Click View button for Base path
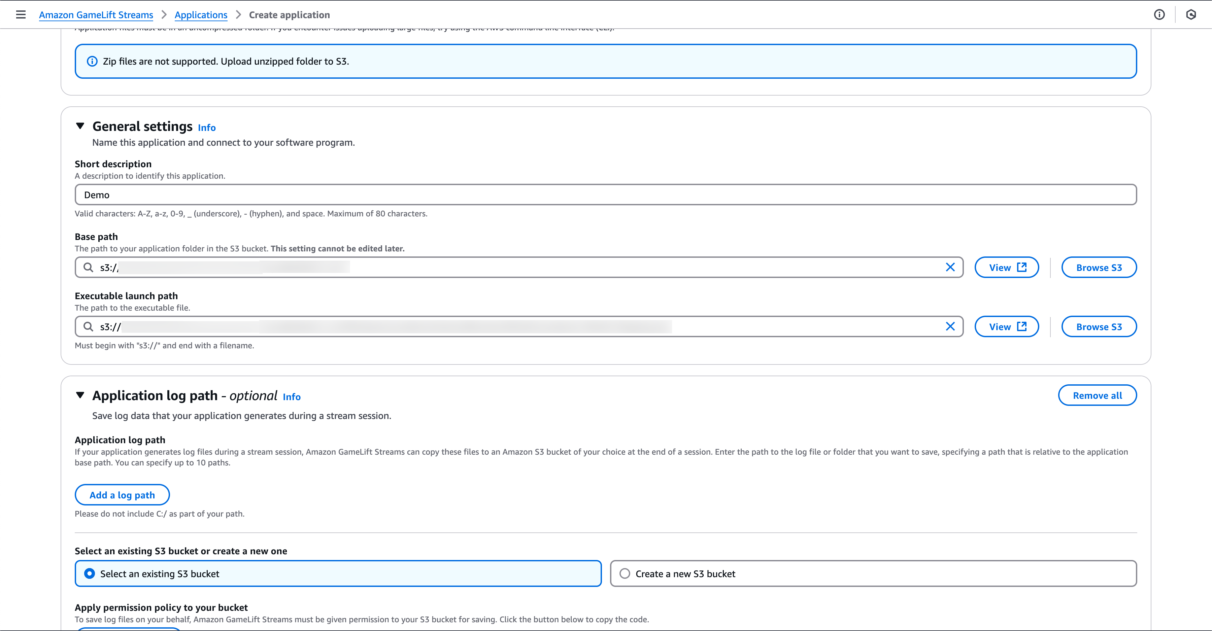The width and height of the screenshot is (1212, 631). pyautogui.click(x=1006, y=268)
